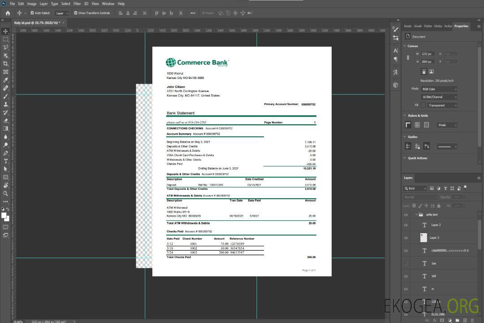This screenshot has width=484, height=323.
Task: Collapse the Canvas section
Action: click(x=405, y=46)
